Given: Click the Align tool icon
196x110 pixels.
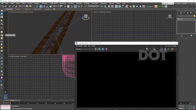Looking at the screenshot, I should [x=105, y=6].
